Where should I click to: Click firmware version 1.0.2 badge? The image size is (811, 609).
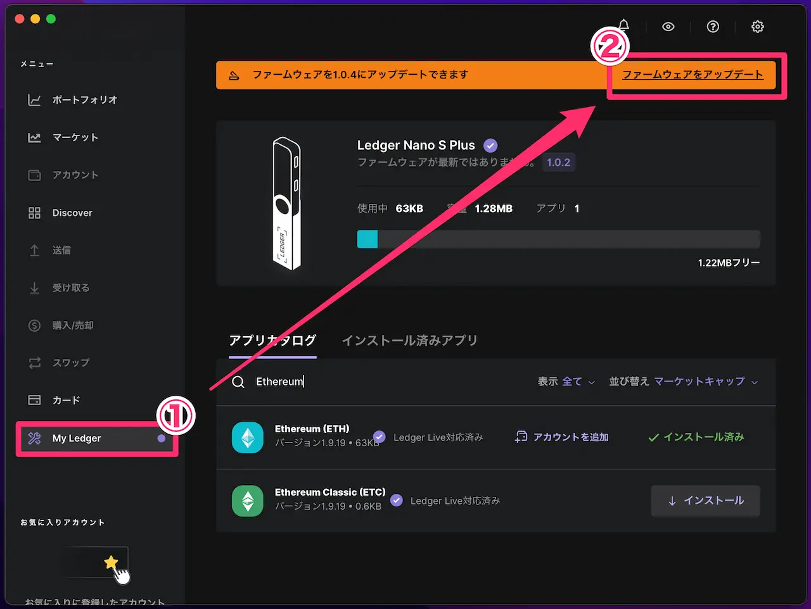click(x=558, y=162)
